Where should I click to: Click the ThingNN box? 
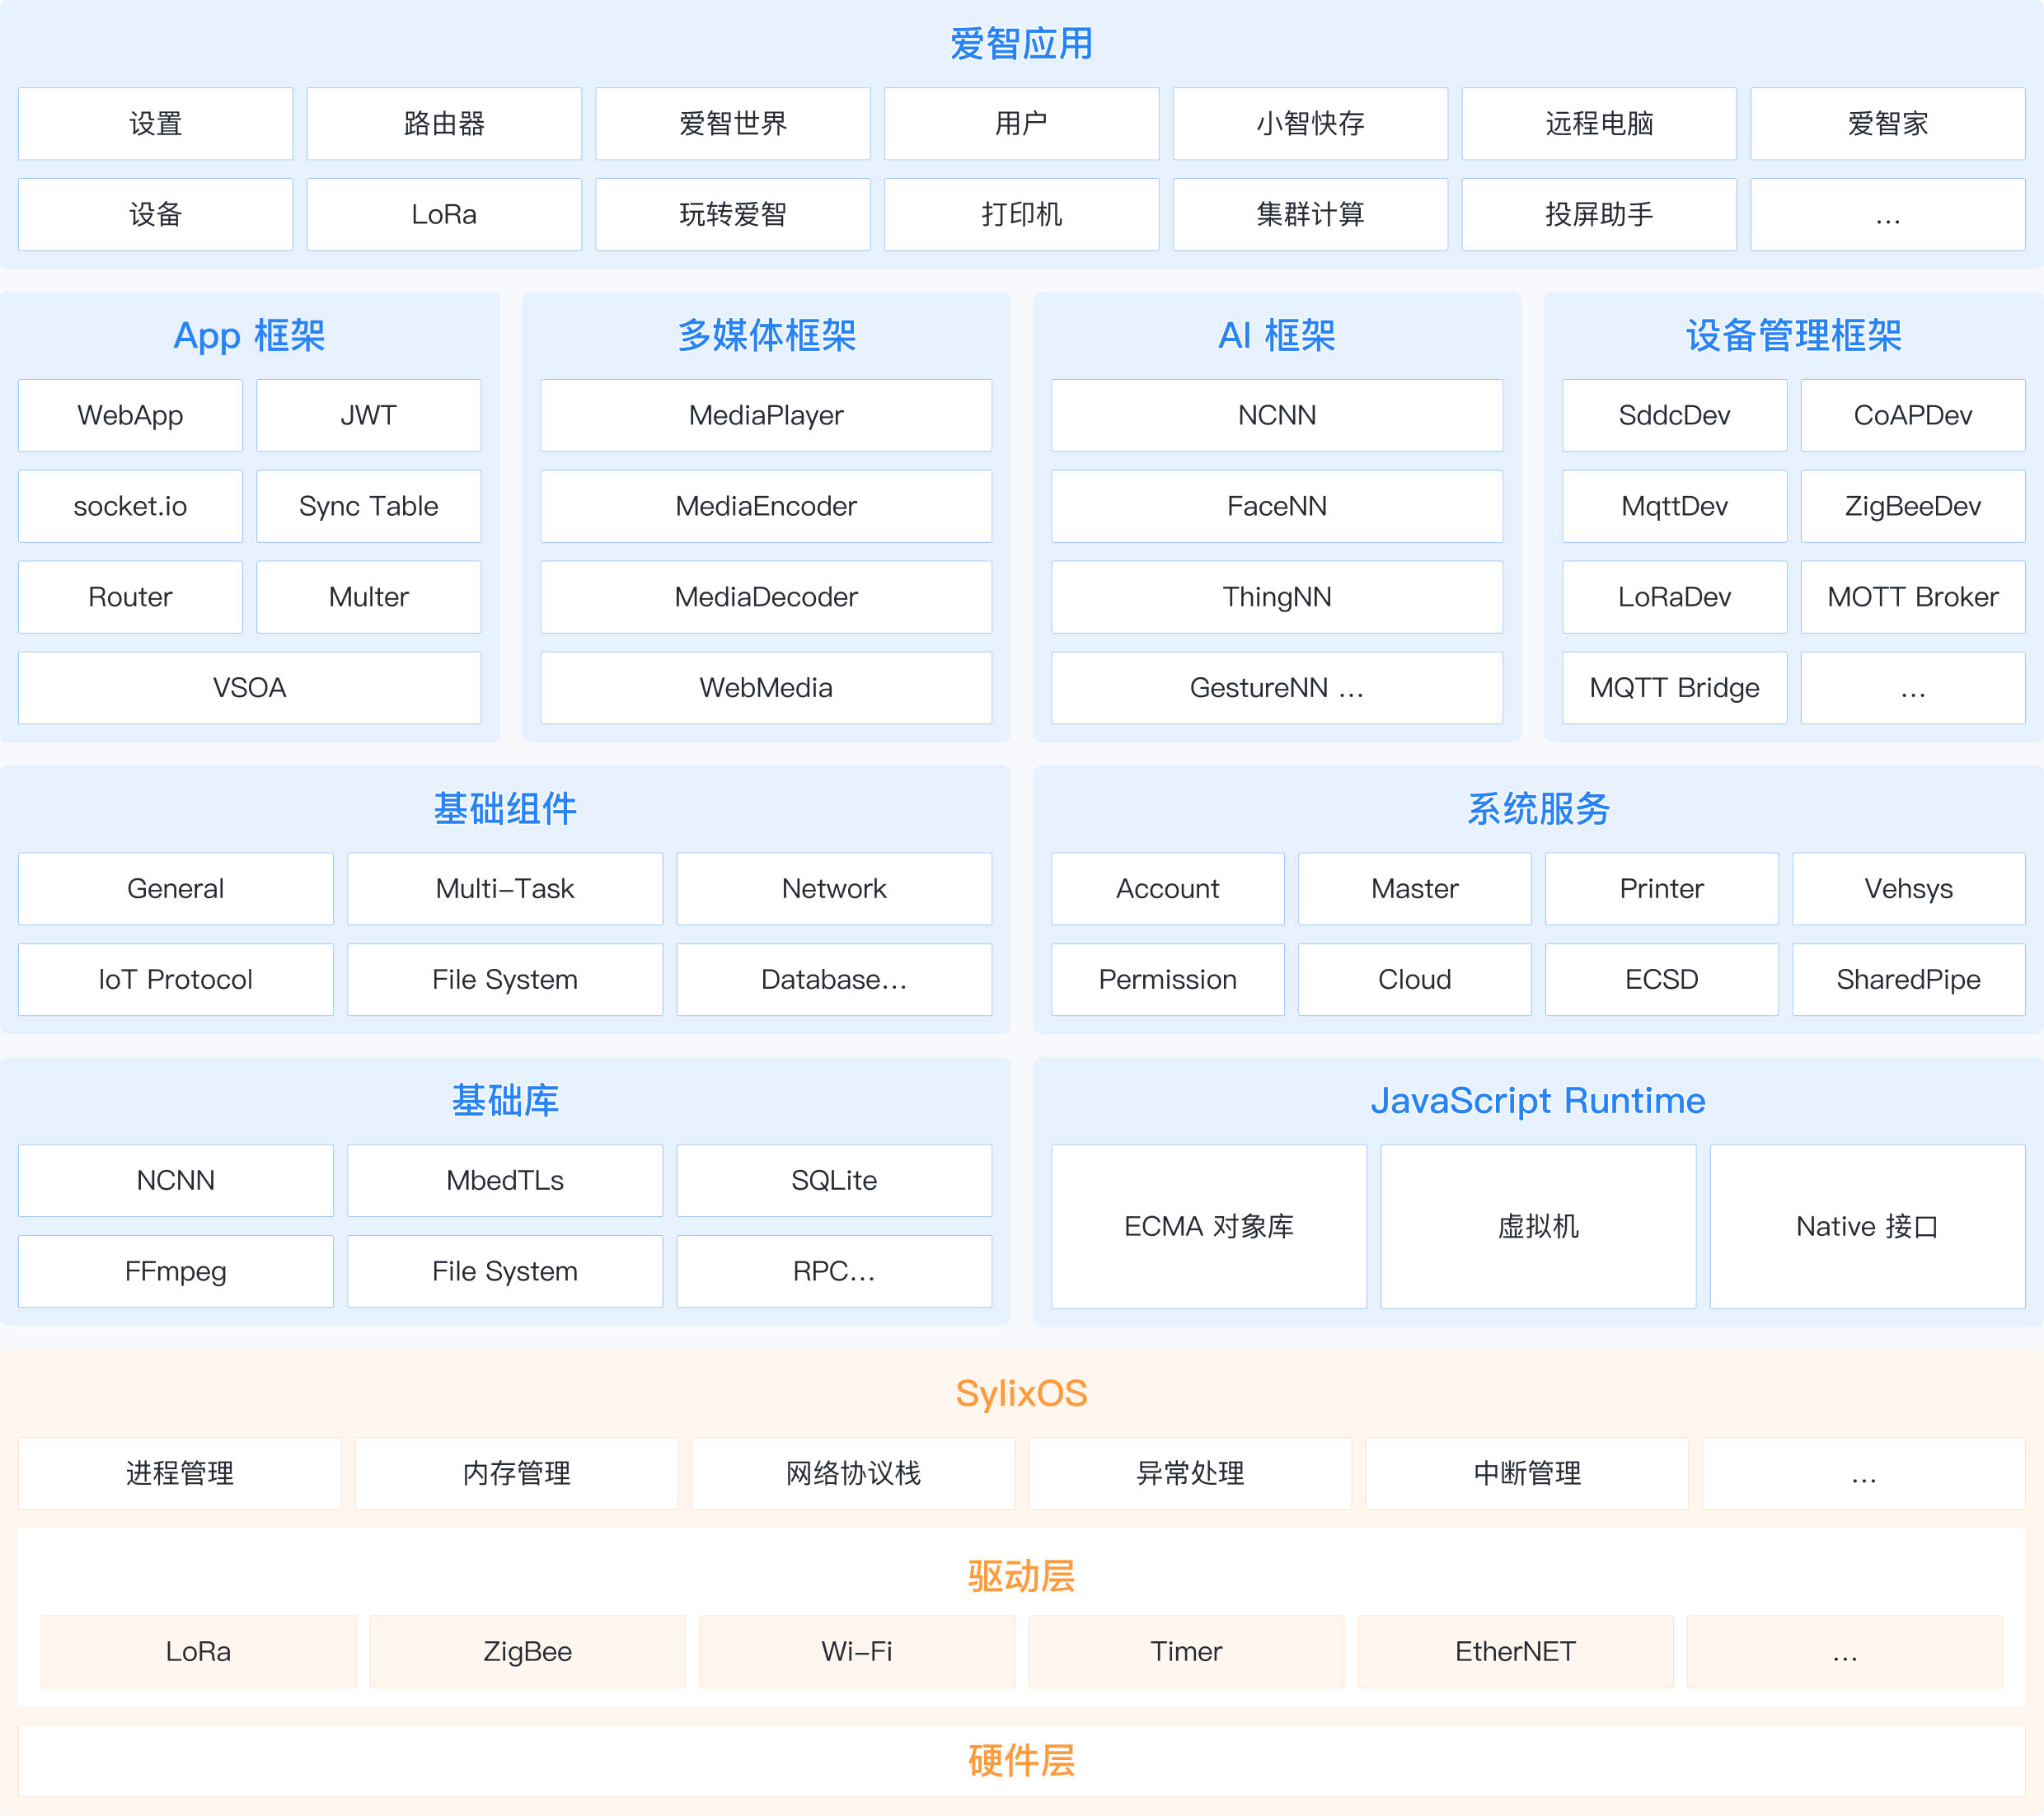tap(1277, 597)
